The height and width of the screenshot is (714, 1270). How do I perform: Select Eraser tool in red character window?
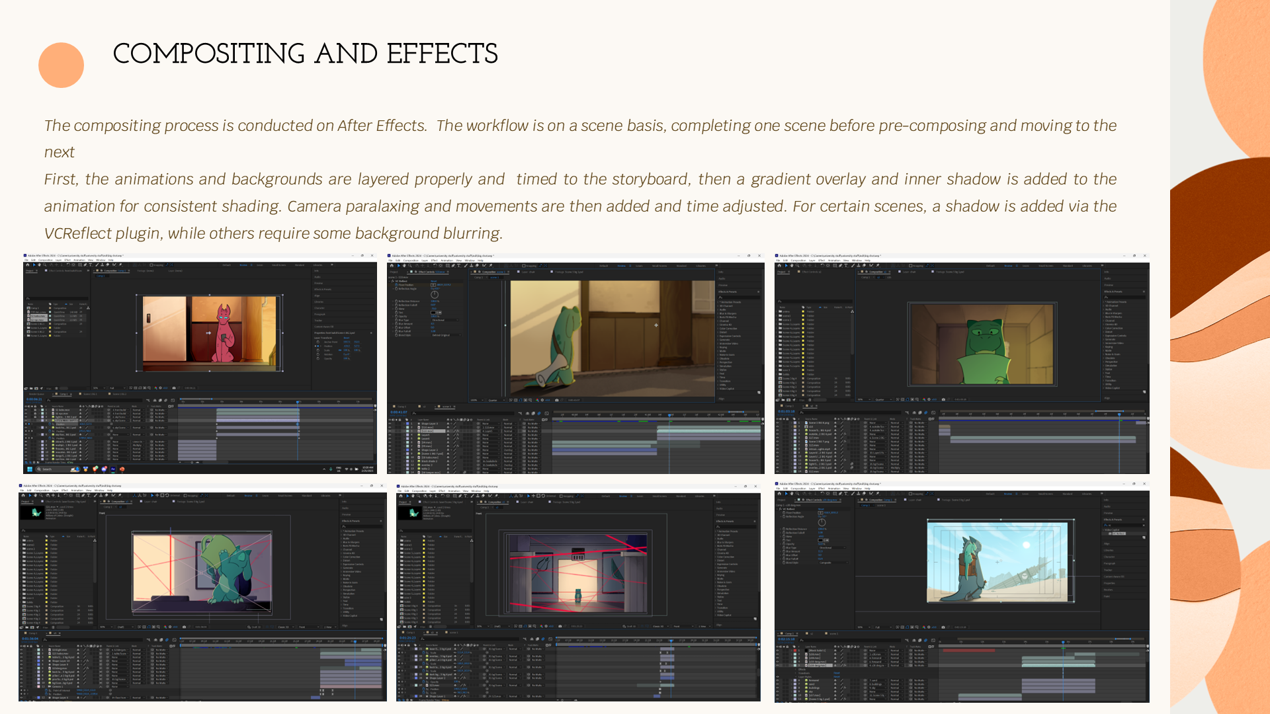107,265
